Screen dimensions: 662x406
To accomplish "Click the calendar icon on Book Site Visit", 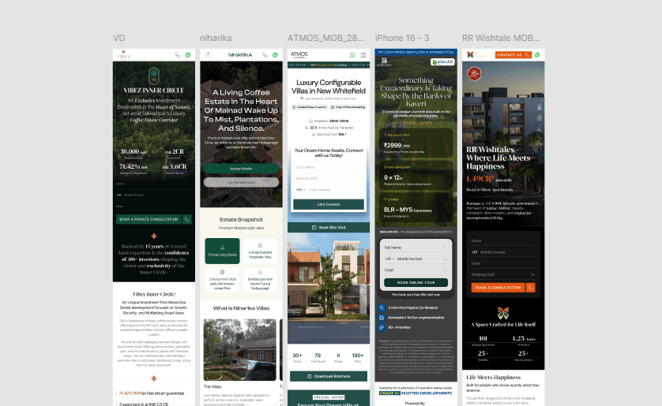I will [314, 227].
